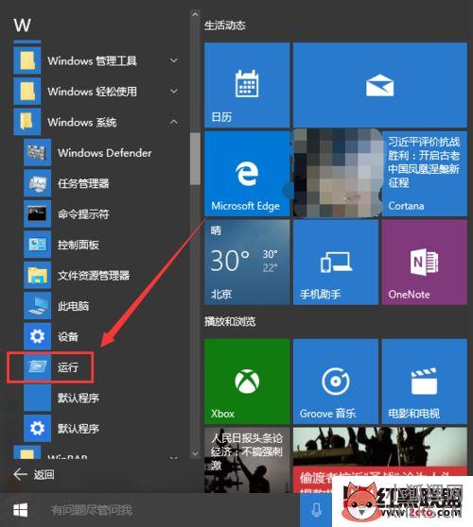Click the Windows Start logo button
Screen dimensions: 473x527
point(21,510)
